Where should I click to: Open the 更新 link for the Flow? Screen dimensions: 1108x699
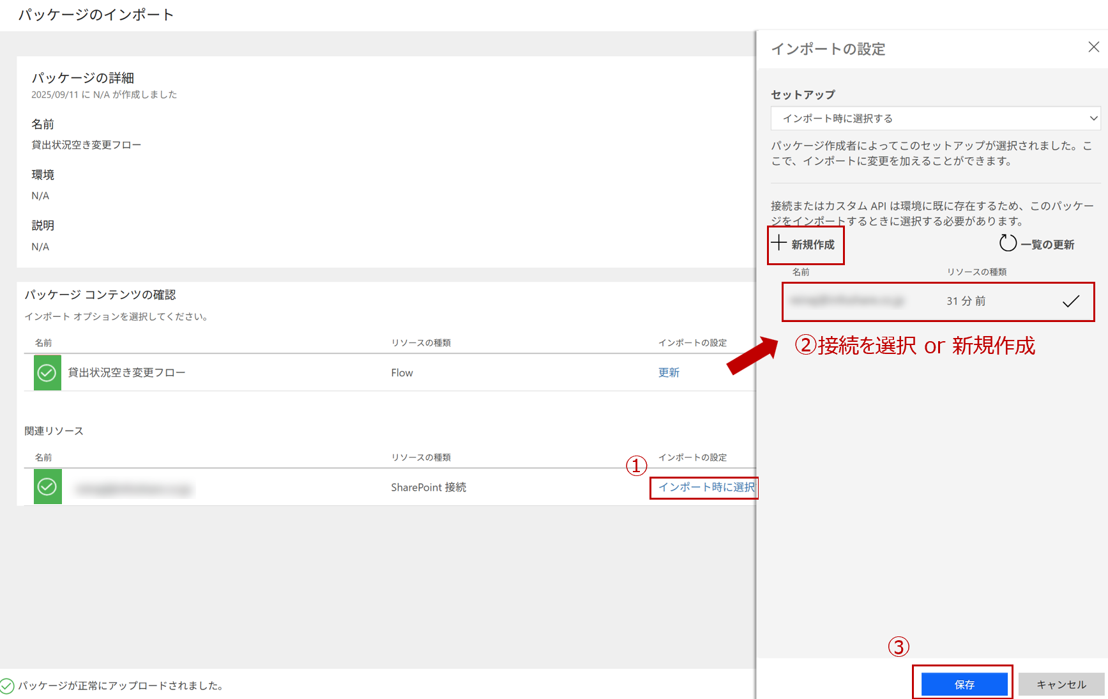(669, 373)
